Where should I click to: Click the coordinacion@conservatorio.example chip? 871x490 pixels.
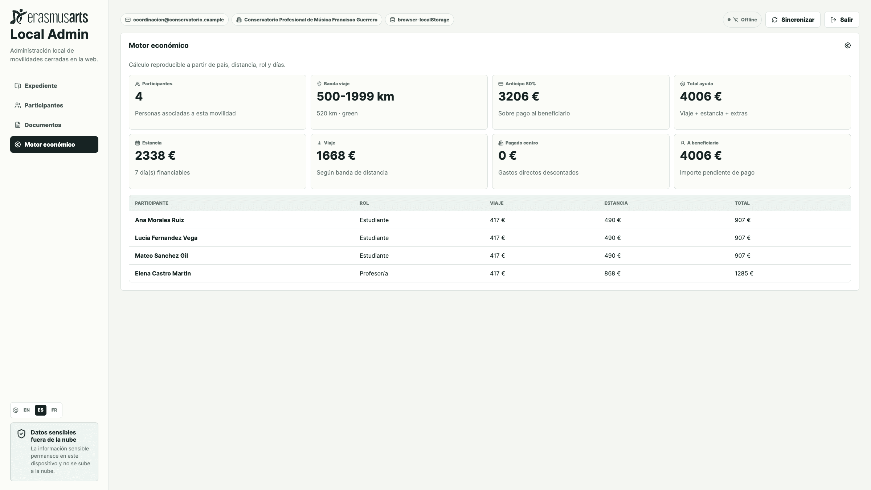coord(174,20)
